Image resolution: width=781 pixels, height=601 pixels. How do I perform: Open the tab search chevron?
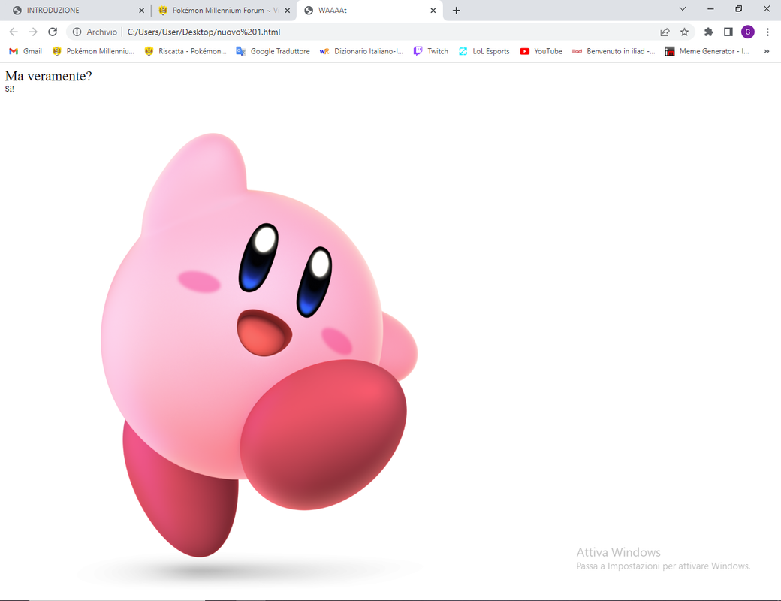[x=683, y=8]
